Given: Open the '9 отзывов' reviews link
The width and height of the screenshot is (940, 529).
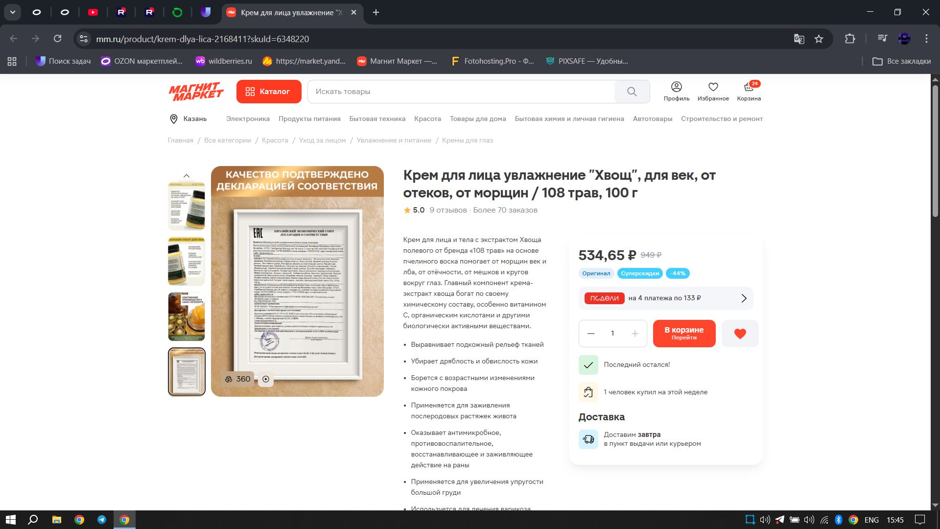Looking at the screenshot, I should 447,210.
